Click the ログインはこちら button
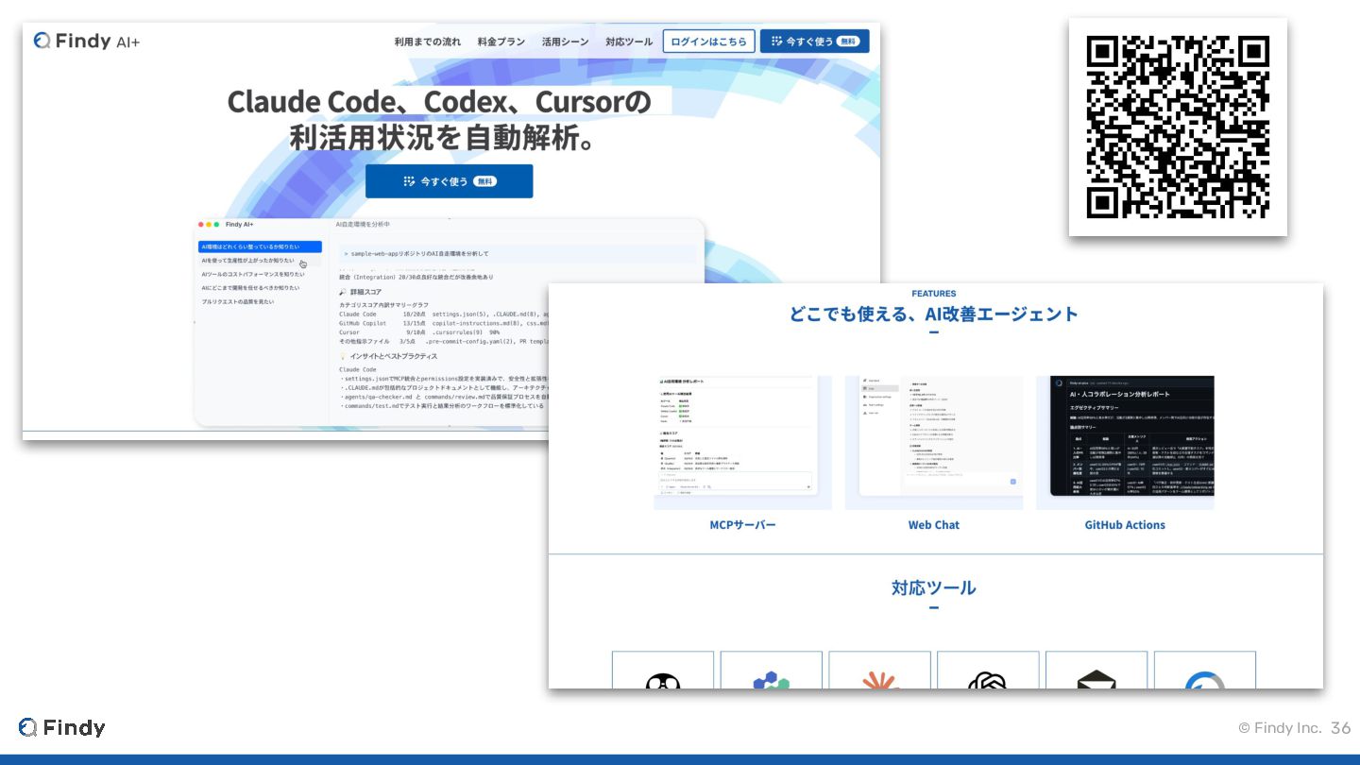Viewport: 1360px width, 765px height. [x=709, y=41]
